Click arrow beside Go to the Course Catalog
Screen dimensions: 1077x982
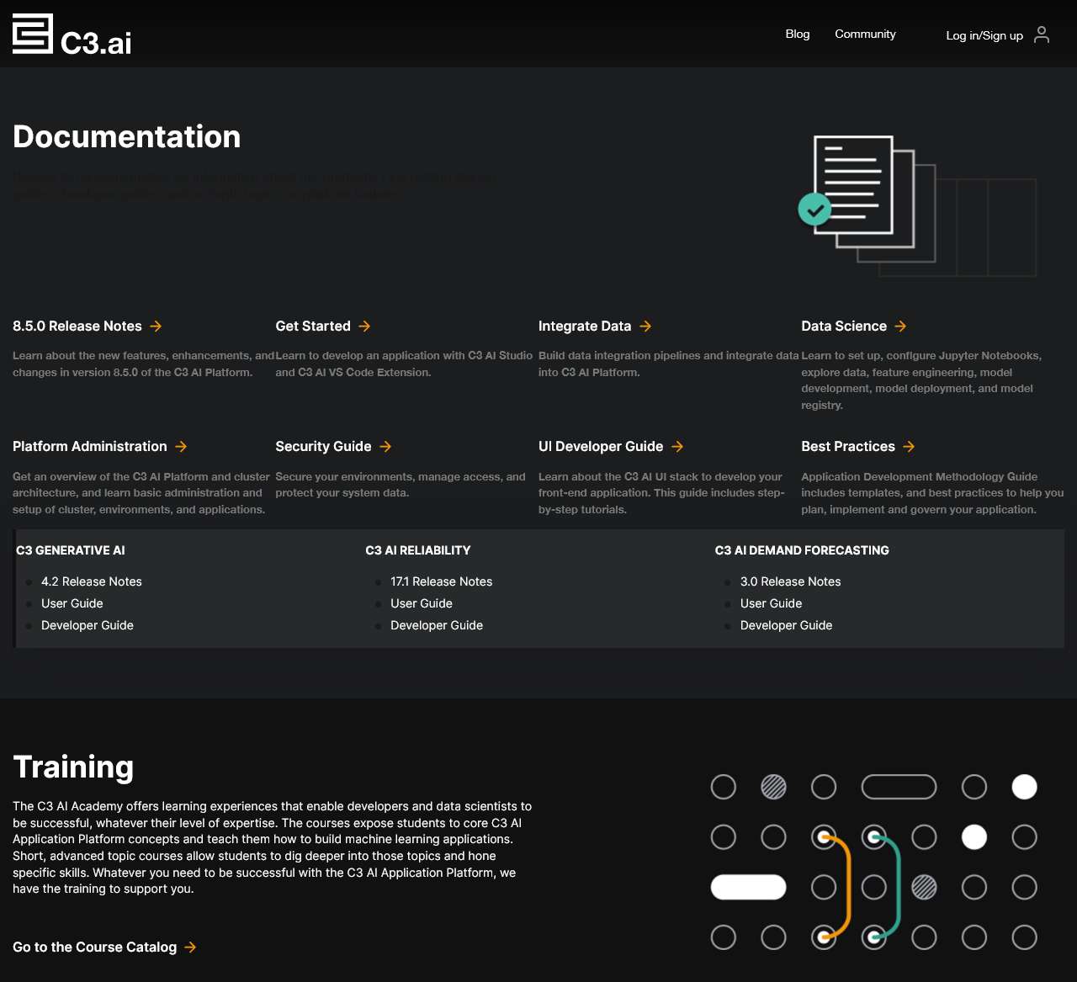tap(190, 947)
